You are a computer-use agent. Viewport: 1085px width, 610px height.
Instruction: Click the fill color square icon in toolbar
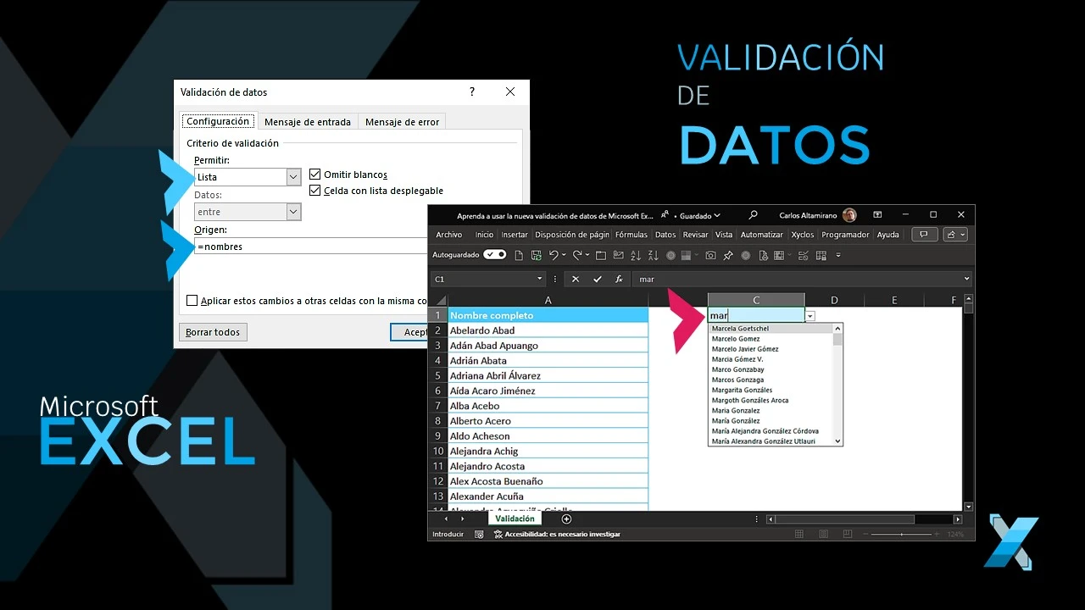click(x=686, y=255)
